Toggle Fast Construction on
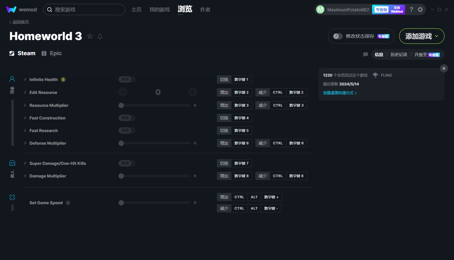Viewport: 454px width, 260px height. point(127,118)
